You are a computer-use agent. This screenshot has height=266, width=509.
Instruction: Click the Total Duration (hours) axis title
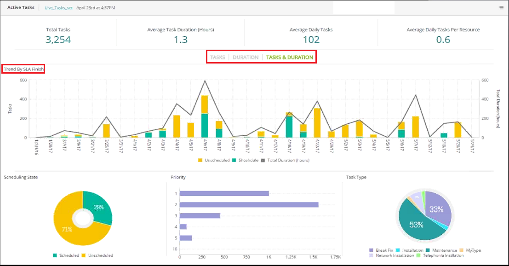(x=498, y=109)
